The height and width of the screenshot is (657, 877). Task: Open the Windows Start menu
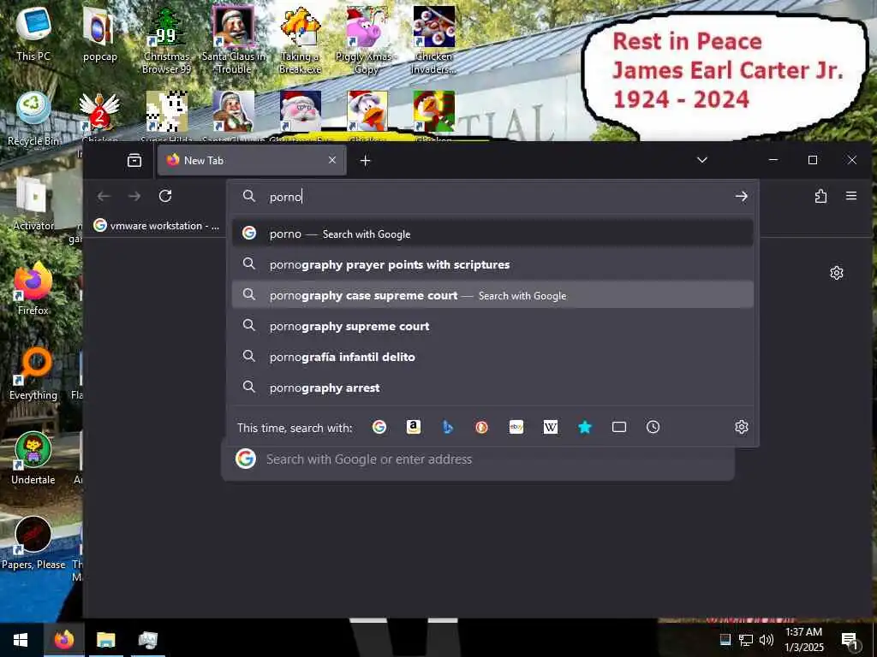21,639
